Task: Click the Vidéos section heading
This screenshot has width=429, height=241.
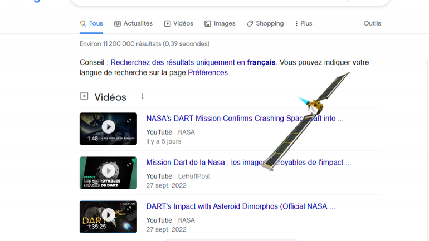Action: pos(110,97)
